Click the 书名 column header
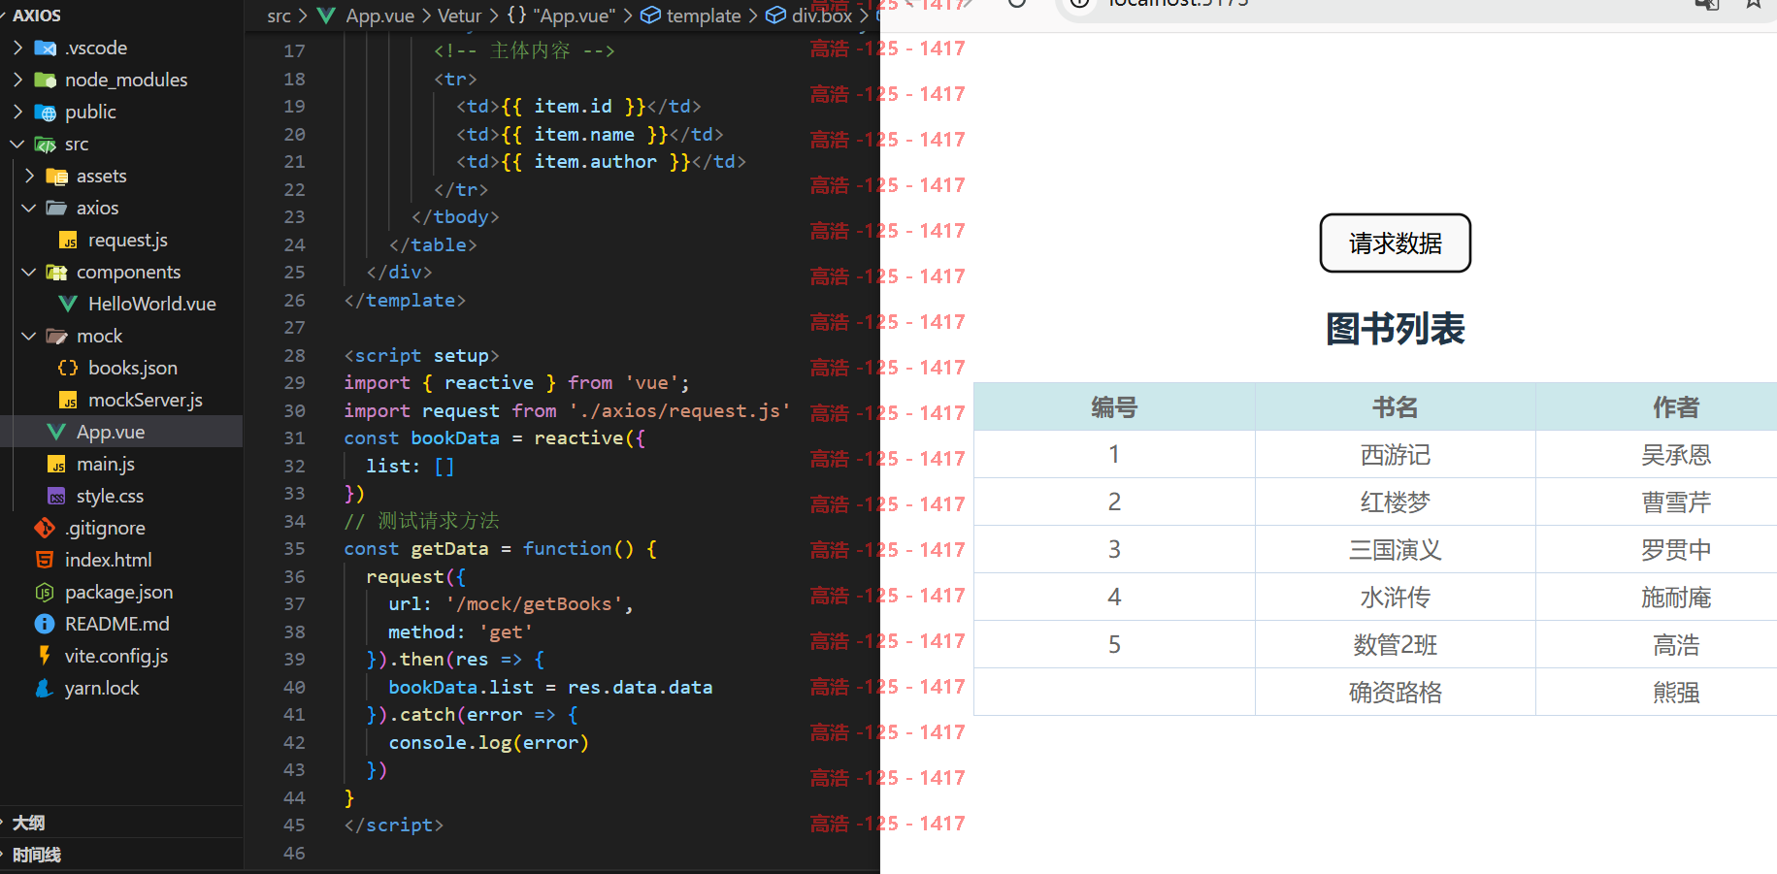Image resolution: width=1777 pixels, height=874 pixels. pos(1396,407)
